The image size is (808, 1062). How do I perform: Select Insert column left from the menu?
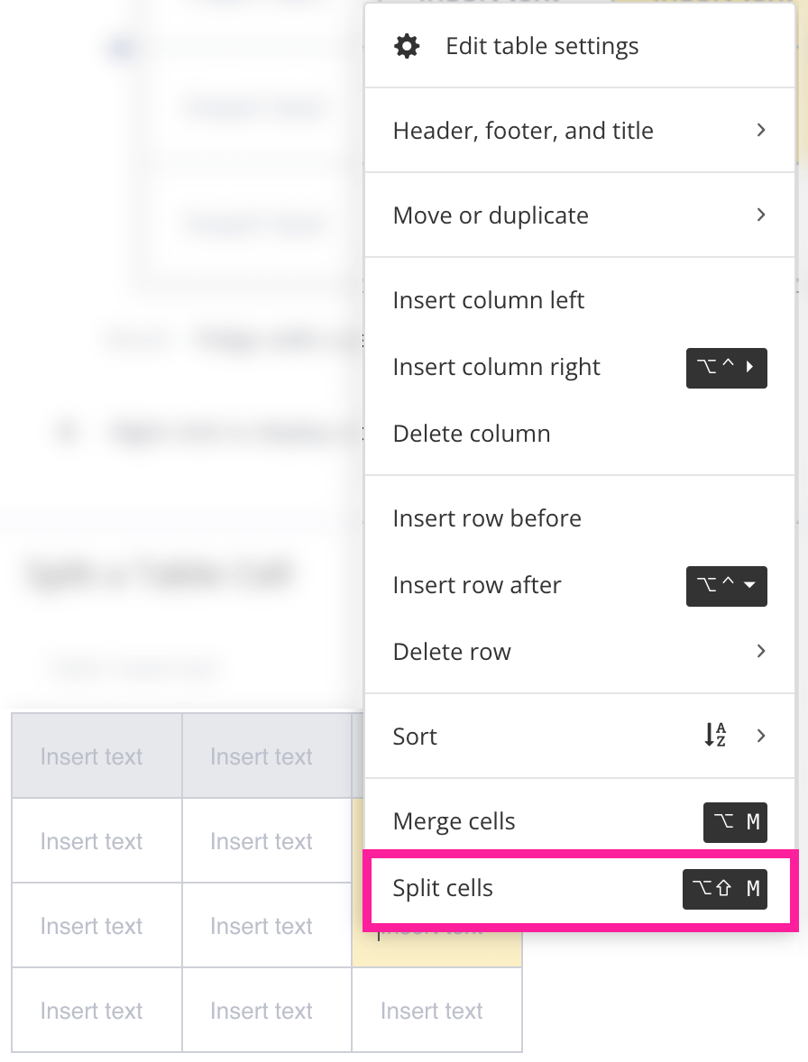click(488, 299)
